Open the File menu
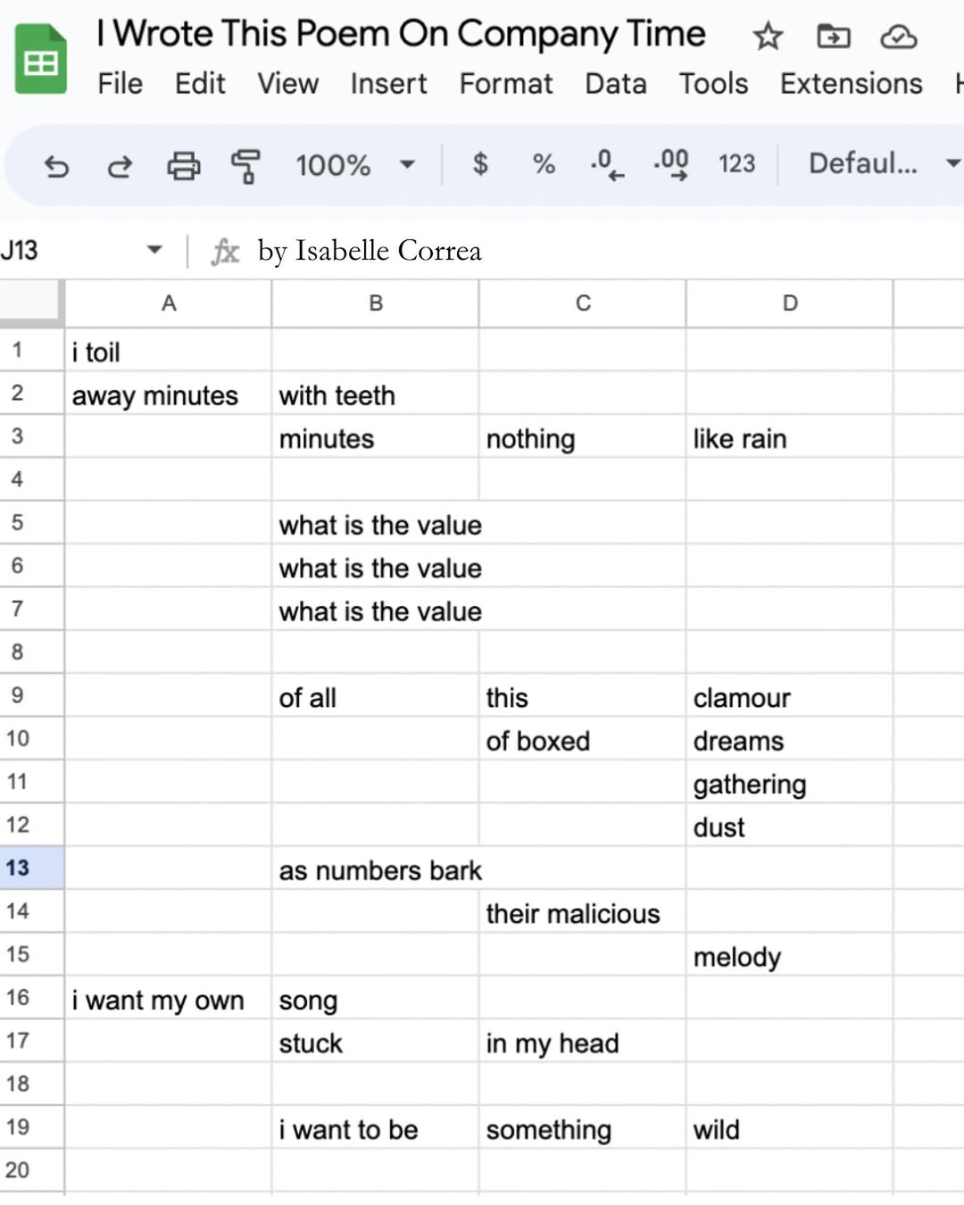 [x=120, y=84]
